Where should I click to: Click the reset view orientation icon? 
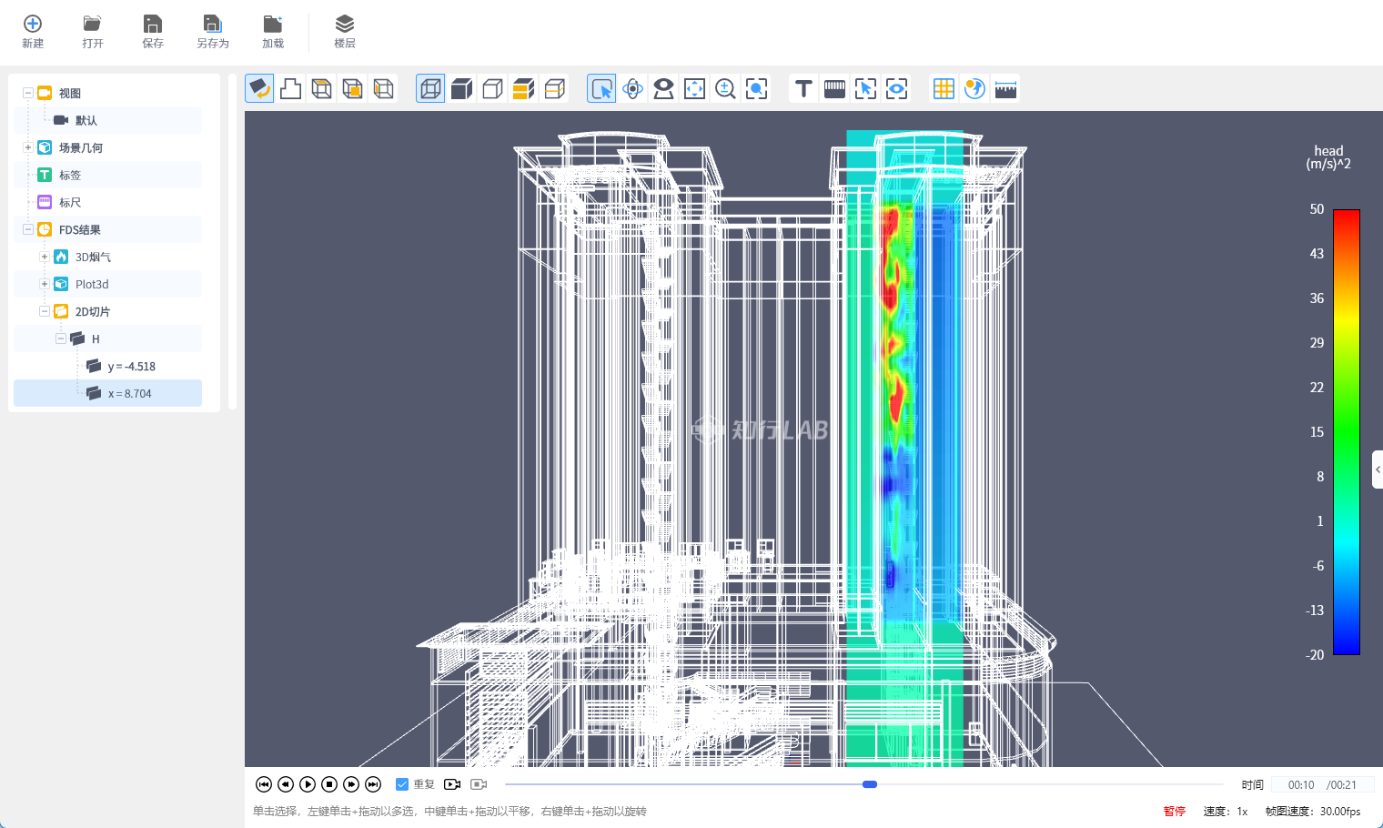[259, 88]
